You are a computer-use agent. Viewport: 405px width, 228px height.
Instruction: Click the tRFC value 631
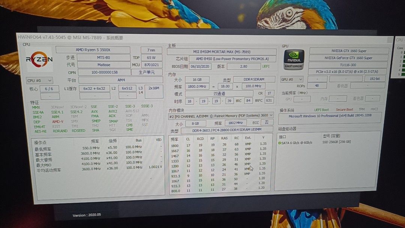[x=269, y=100]
